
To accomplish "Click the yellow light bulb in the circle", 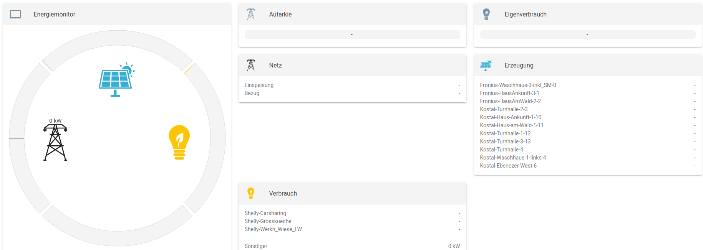I will (x=179, y=142).
